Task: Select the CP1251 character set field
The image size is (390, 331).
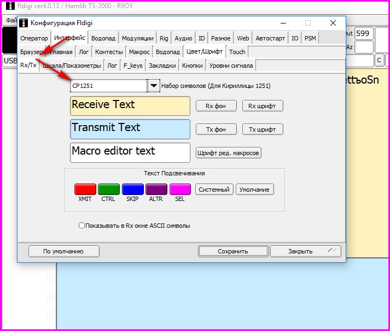Action: click(x=108, y=86)
